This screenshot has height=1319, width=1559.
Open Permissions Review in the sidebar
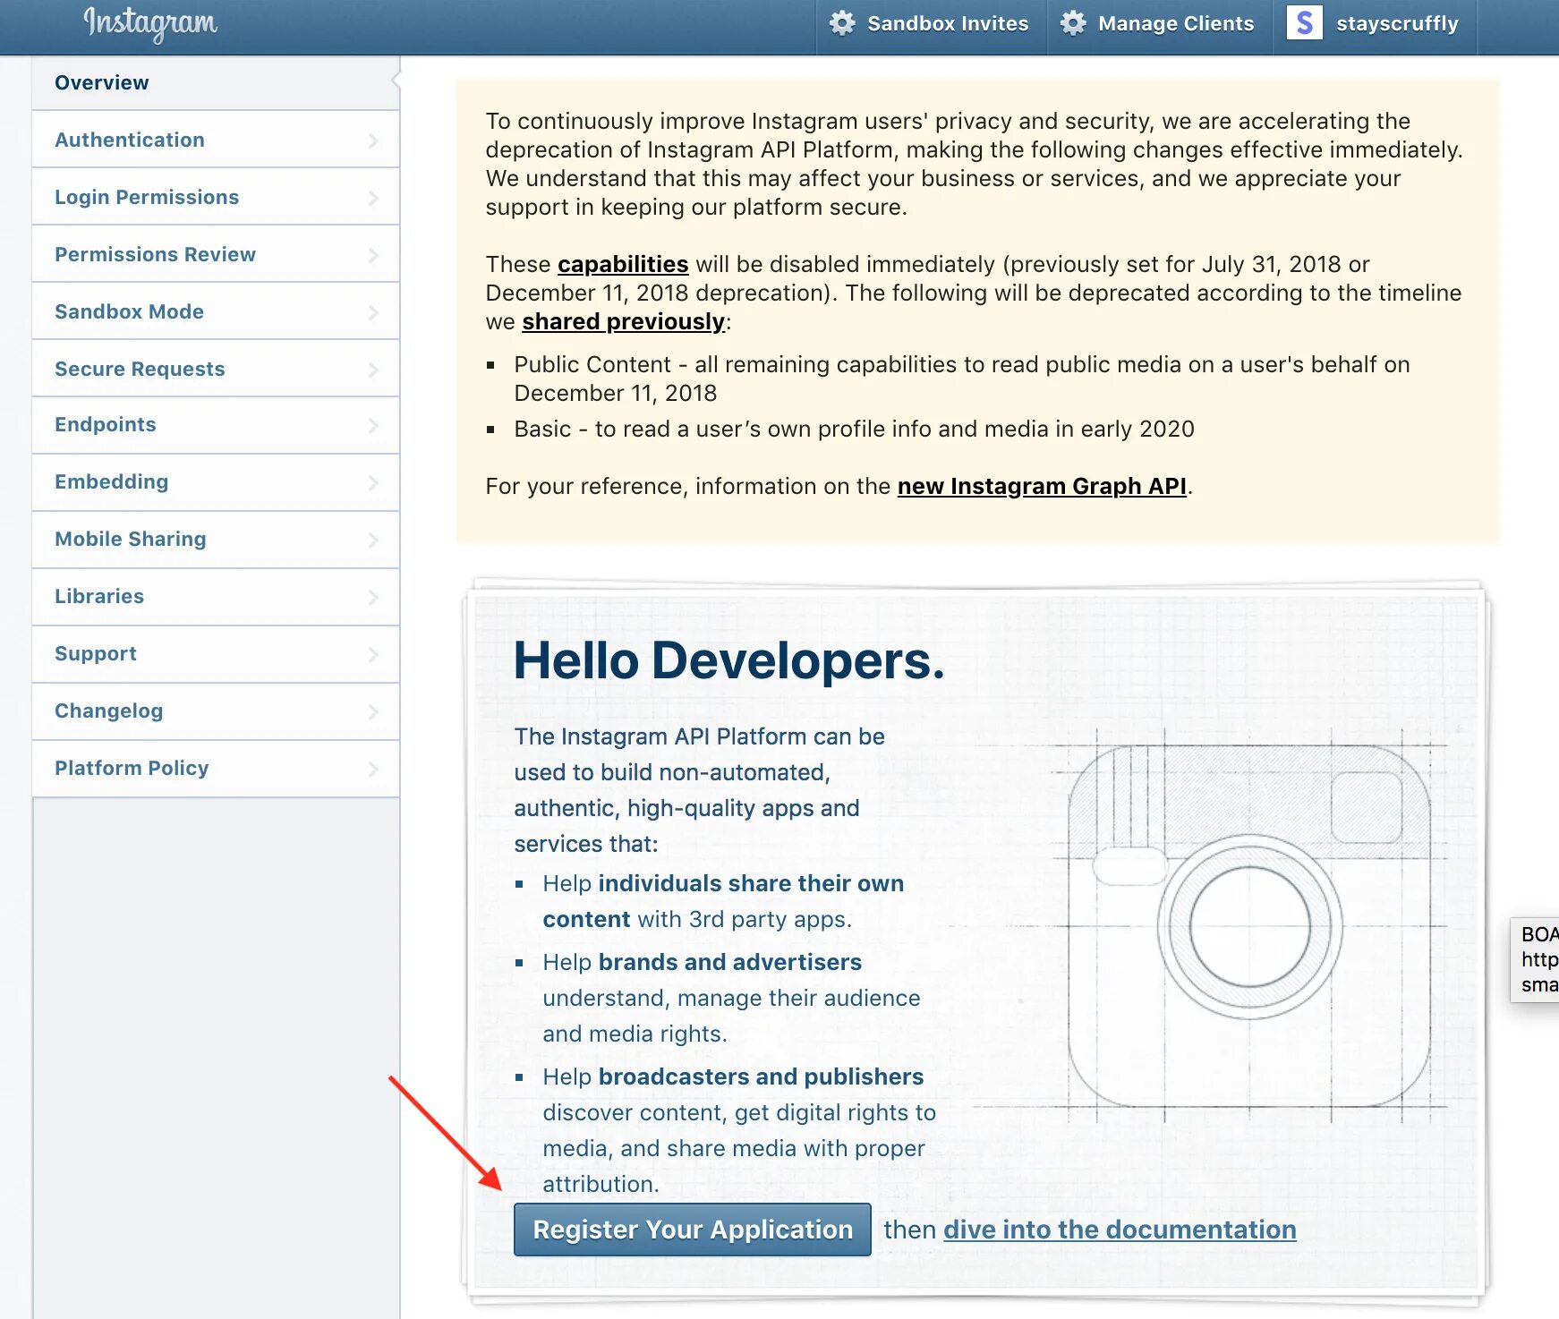(216, 254)
